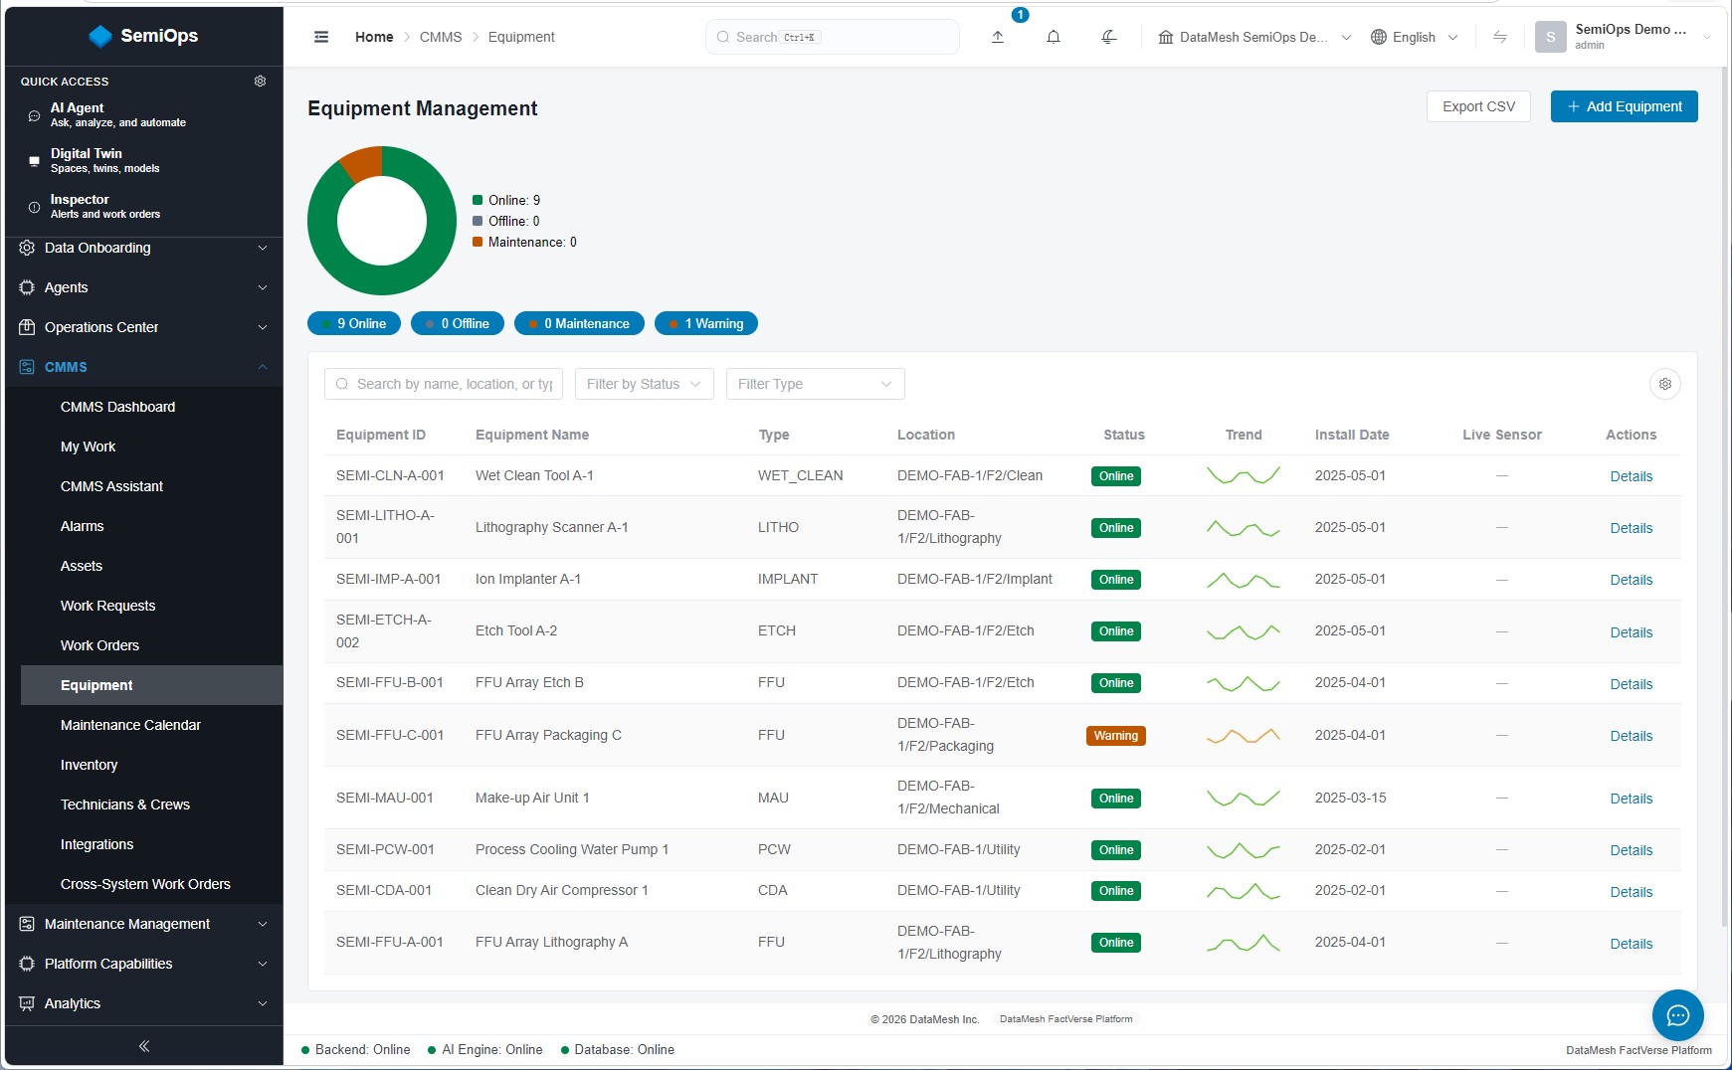Select Inventory in sidebar
1732x1070 pixels.
pos(89,765)
